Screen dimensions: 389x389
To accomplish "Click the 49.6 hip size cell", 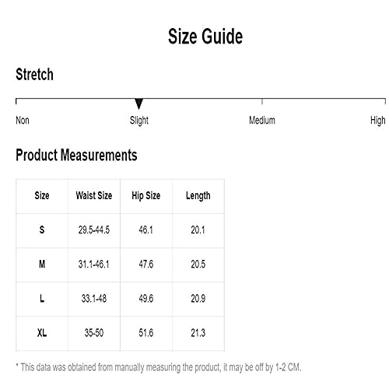I will (146, 299).
